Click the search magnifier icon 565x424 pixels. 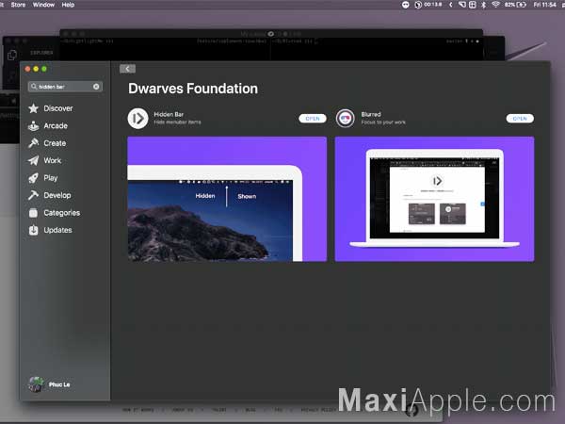click(x=34, y=87)
